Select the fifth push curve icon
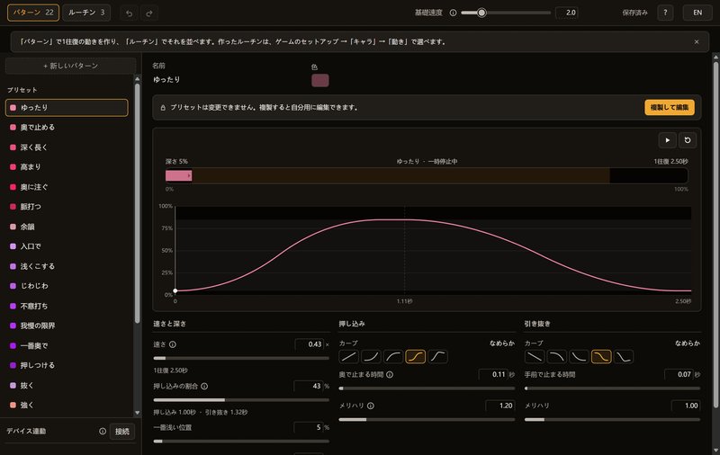 pyautogui.click(x=438, y=356)
